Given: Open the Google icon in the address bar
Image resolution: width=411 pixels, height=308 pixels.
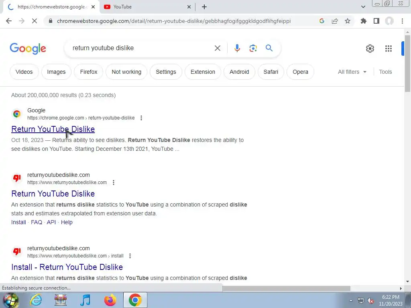Looking at the screenshot, I should click(x=322, y=21).
